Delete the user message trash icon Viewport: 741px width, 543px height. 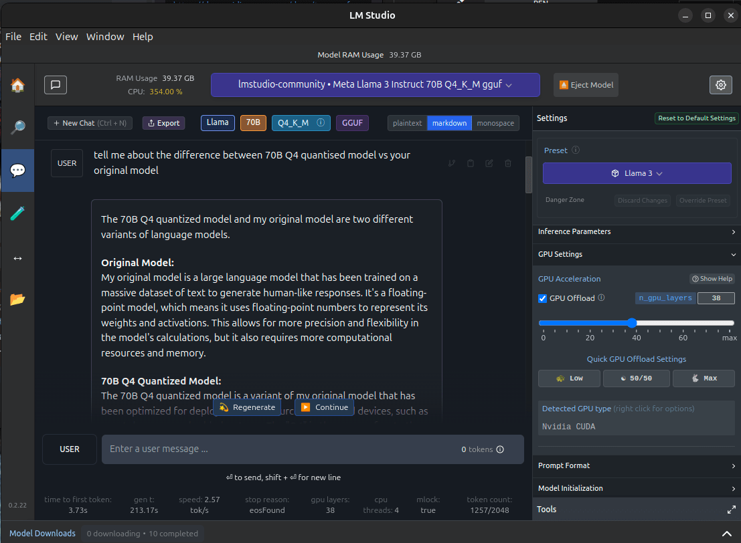[x=508, y=163]
